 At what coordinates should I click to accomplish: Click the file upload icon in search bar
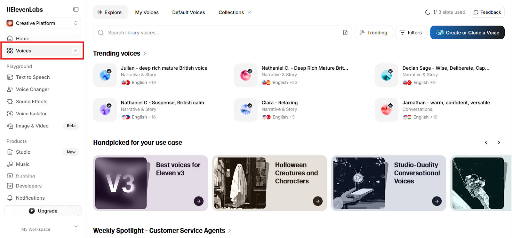click(x=345, y=33)
